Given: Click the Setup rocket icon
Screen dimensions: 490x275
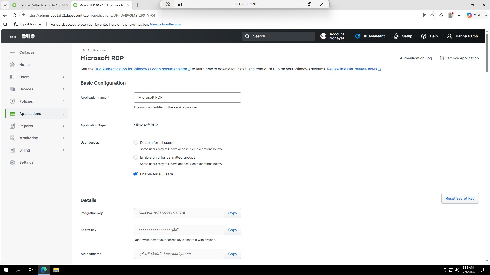Looking at the screenshot, I should [x=396, y=36].
